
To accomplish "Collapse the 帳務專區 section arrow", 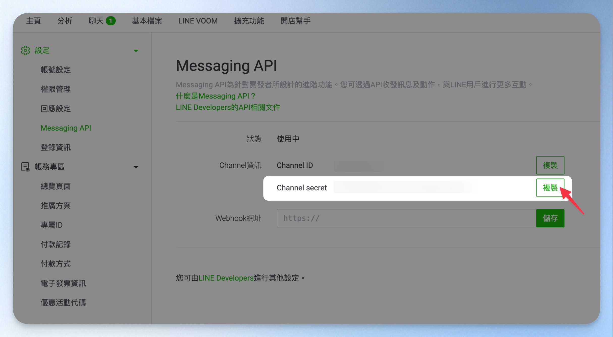I will tap(136, 167).
